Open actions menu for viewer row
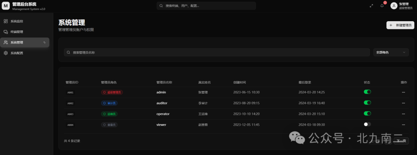The height and width of the screenshot is (155, 417). click(403, 125)
